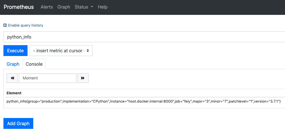
Task: Click the query history checkmark icon
Action: (x=5, y=25)
